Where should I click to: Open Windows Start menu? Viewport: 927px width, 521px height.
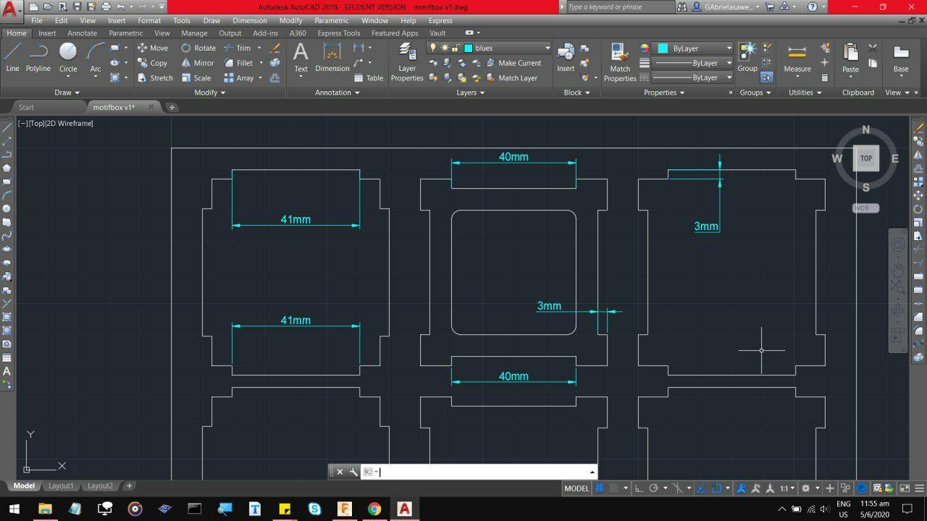[14, 509]
